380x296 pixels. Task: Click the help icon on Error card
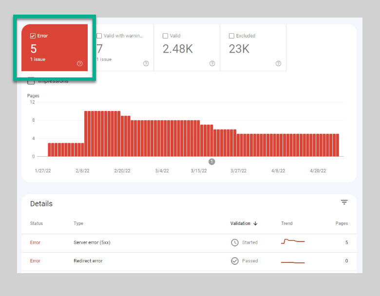pos(79,64)
